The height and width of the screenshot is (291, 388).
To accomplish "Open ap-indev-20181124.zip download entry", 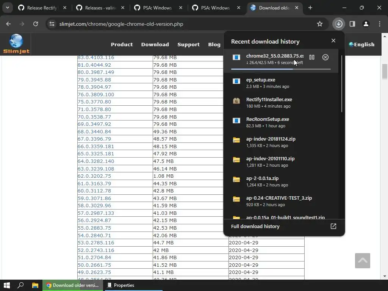I will pos(281,142).
